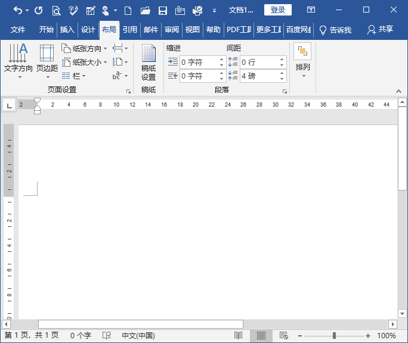Screen dimensions: 408x343
Task: Switch to the 插入 ribbon tab
Action: (67, 30)
